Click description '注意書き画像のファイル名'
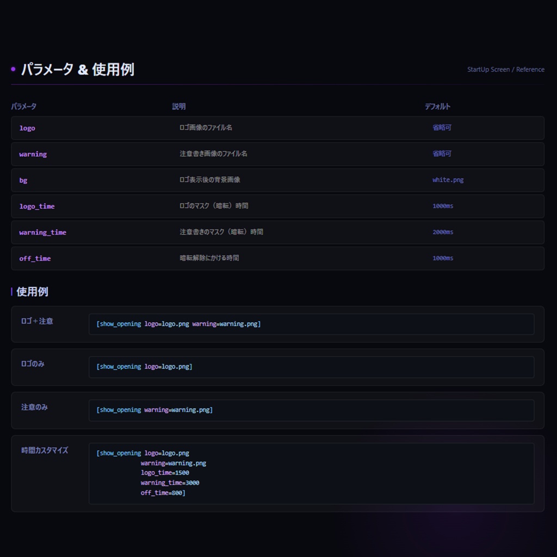 [x=213, y=154]
